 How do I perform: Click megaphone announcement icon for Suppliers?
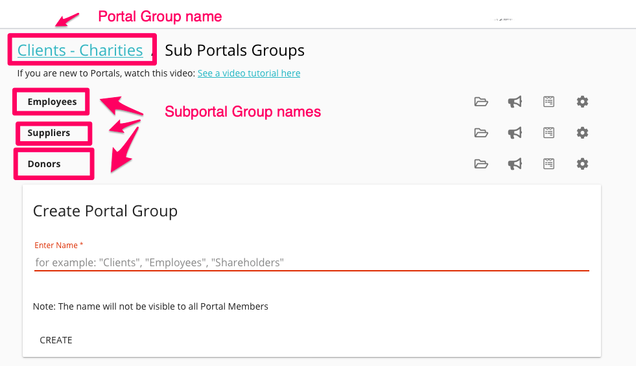pos(515,133)
